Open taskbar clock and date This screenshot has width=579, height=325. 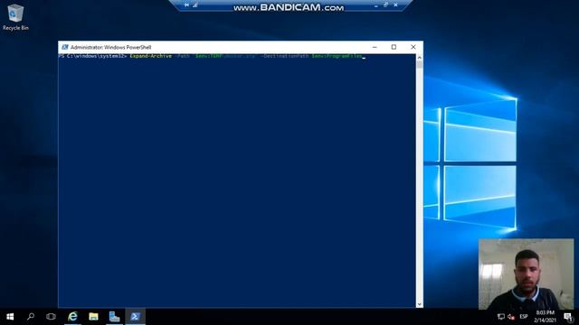click(545, 317)
